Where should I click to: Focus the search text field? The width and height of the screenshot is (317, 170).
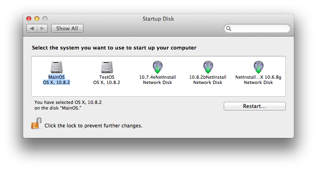tap(257, 28)
